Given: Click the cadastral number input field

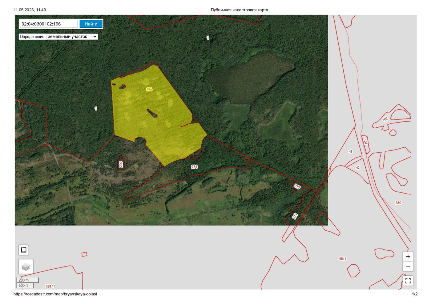Looking at the screenshot, I should pyautogui.click(x=49, y=24).
